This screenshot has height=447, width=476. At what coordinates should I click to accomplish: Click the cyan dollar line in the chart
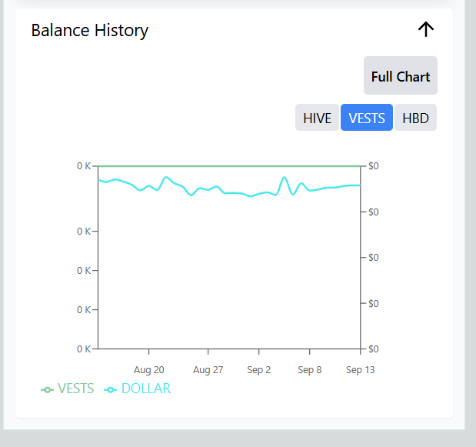(231, 192)
